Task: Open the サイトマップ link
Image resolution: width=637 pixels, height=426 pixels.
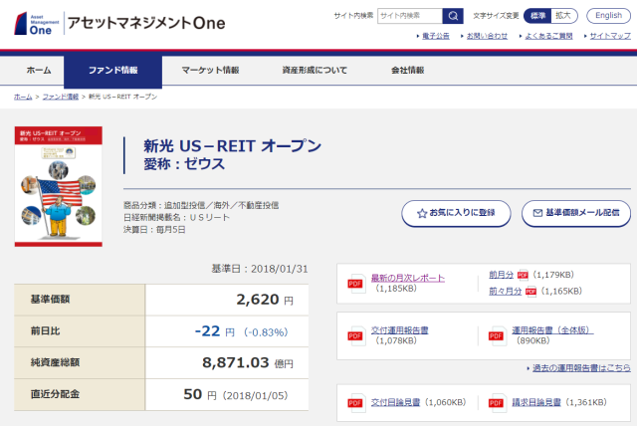Action: click(610, 36)
